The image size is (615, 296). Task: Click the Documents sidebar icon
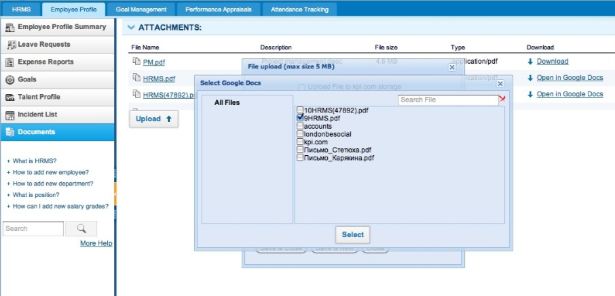click(10, 132)
